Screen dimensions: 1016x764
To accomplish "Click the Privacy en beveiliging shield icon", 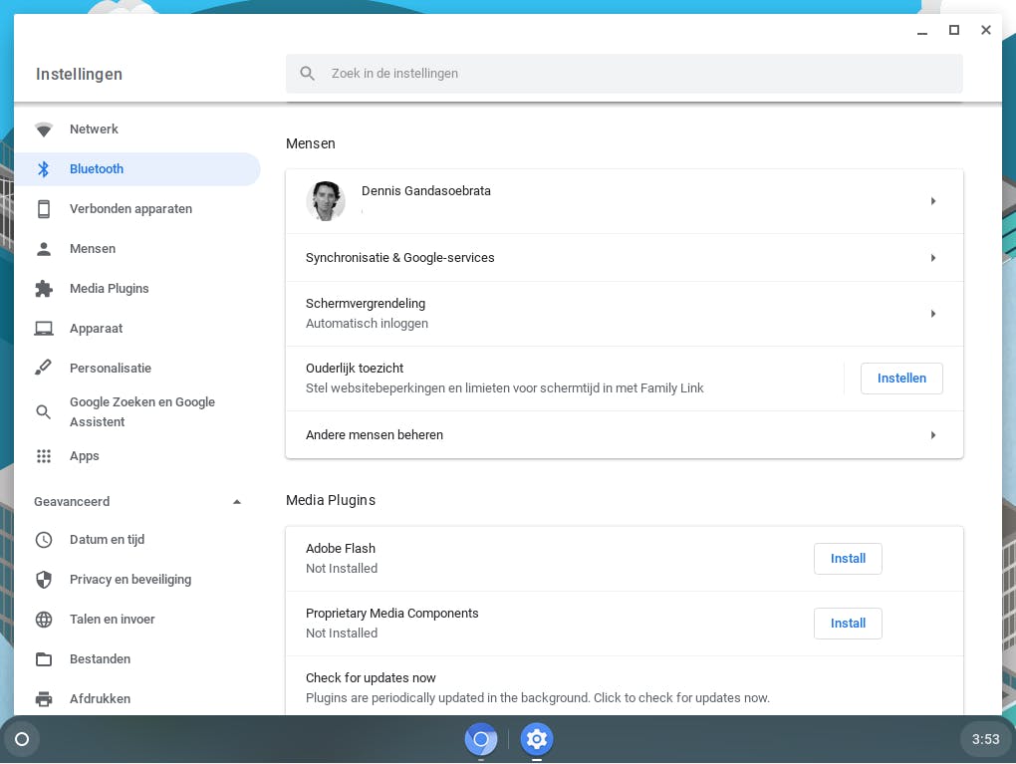I will tap(44, 580).
